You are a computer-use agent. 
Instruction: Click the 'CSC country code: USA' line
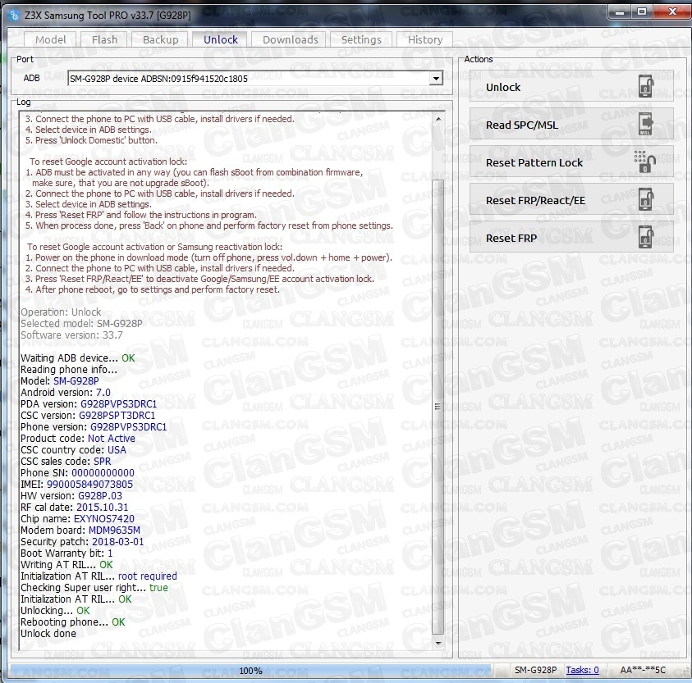73,450
